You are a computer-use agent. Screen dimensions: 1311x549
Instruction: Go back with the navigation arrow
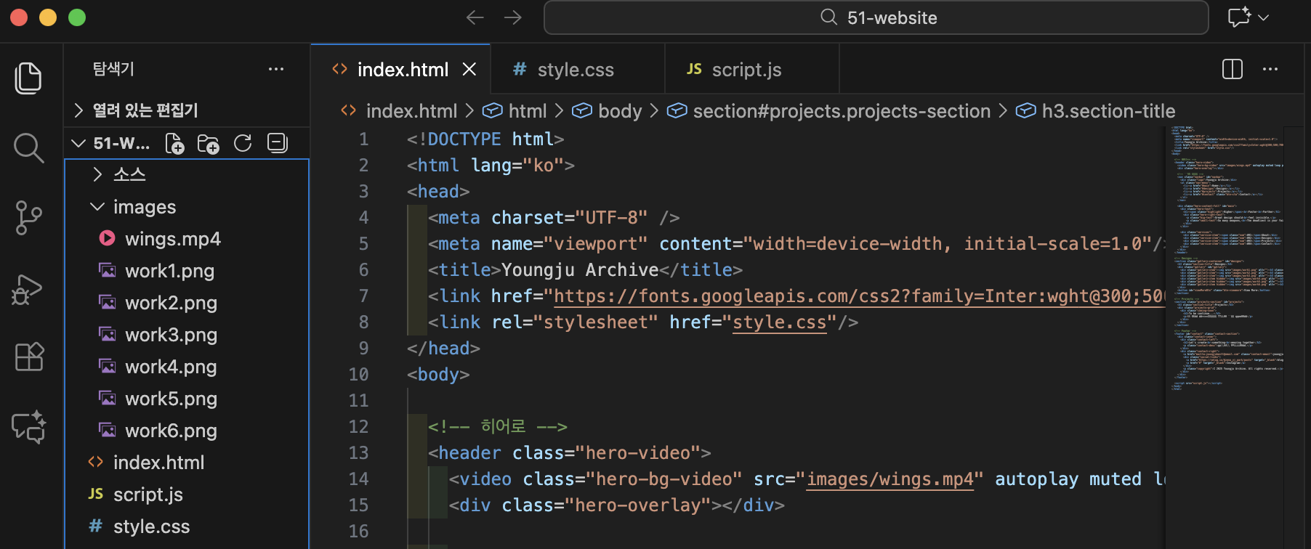(475, 17)
